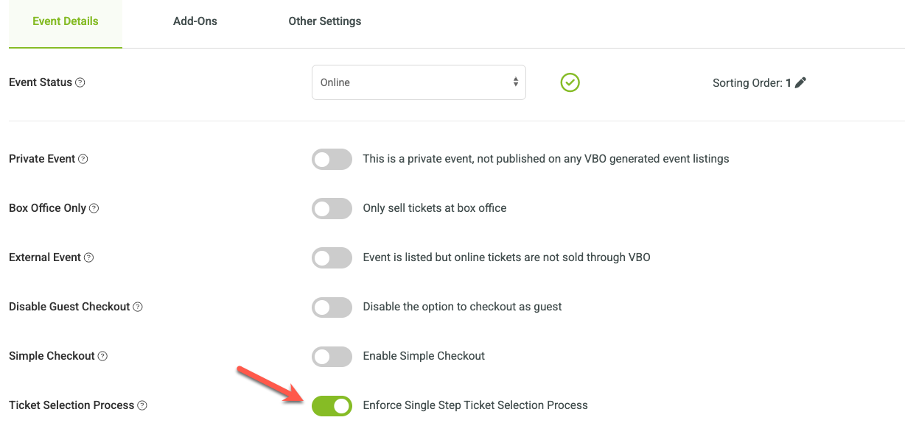
Task: Switch on Simple Checkout toggle
Action: (x=332, y=356)
